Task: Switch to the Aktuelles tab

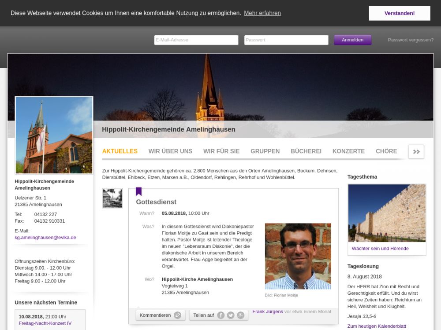Action: coord(120,151)
